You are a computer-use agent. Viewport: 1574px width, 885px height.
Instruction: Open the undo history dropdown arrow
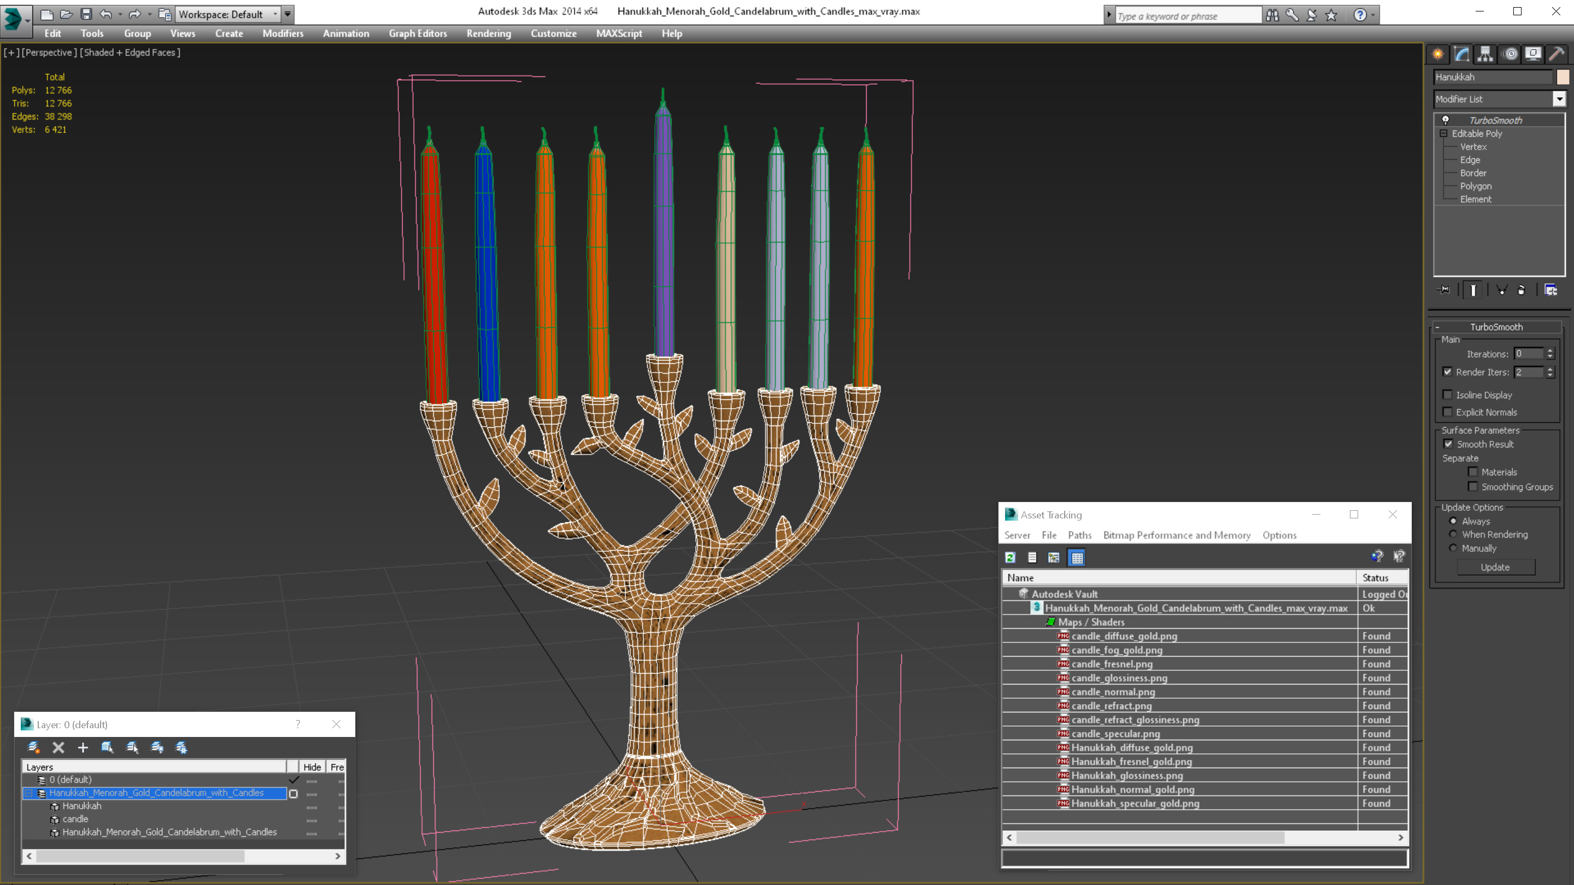tap(120, 14)
